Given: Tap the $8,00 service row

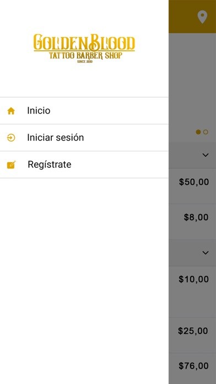Looking at the screenshot, I should [x=192, y=221].
